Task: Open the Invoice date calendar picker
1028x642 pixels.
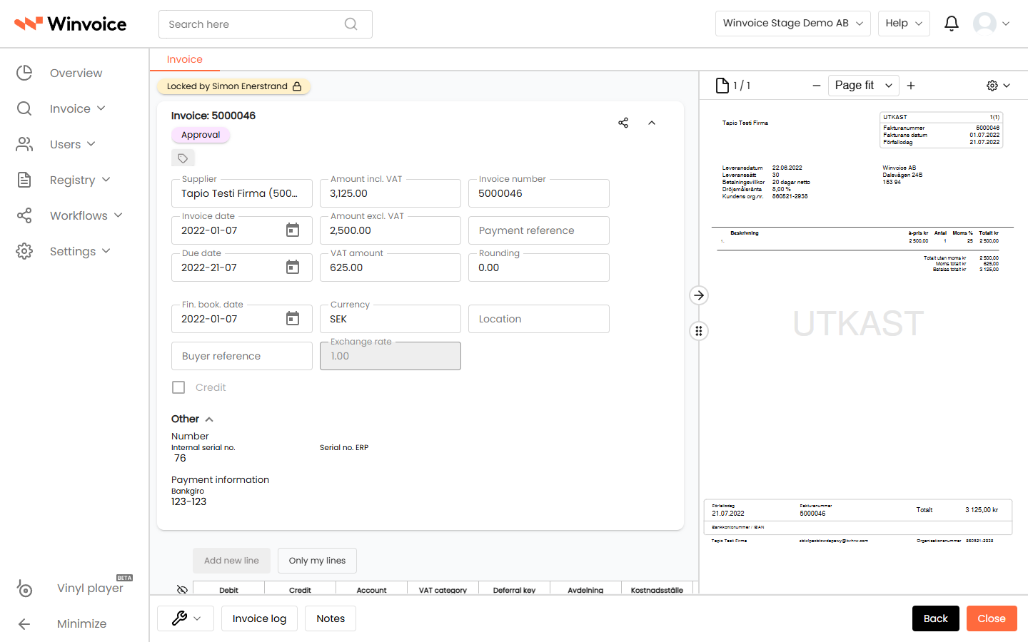Action: point(293,230)
